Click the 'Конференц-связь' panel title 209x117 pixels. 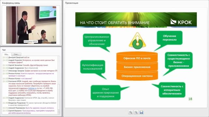pos(11,3)
